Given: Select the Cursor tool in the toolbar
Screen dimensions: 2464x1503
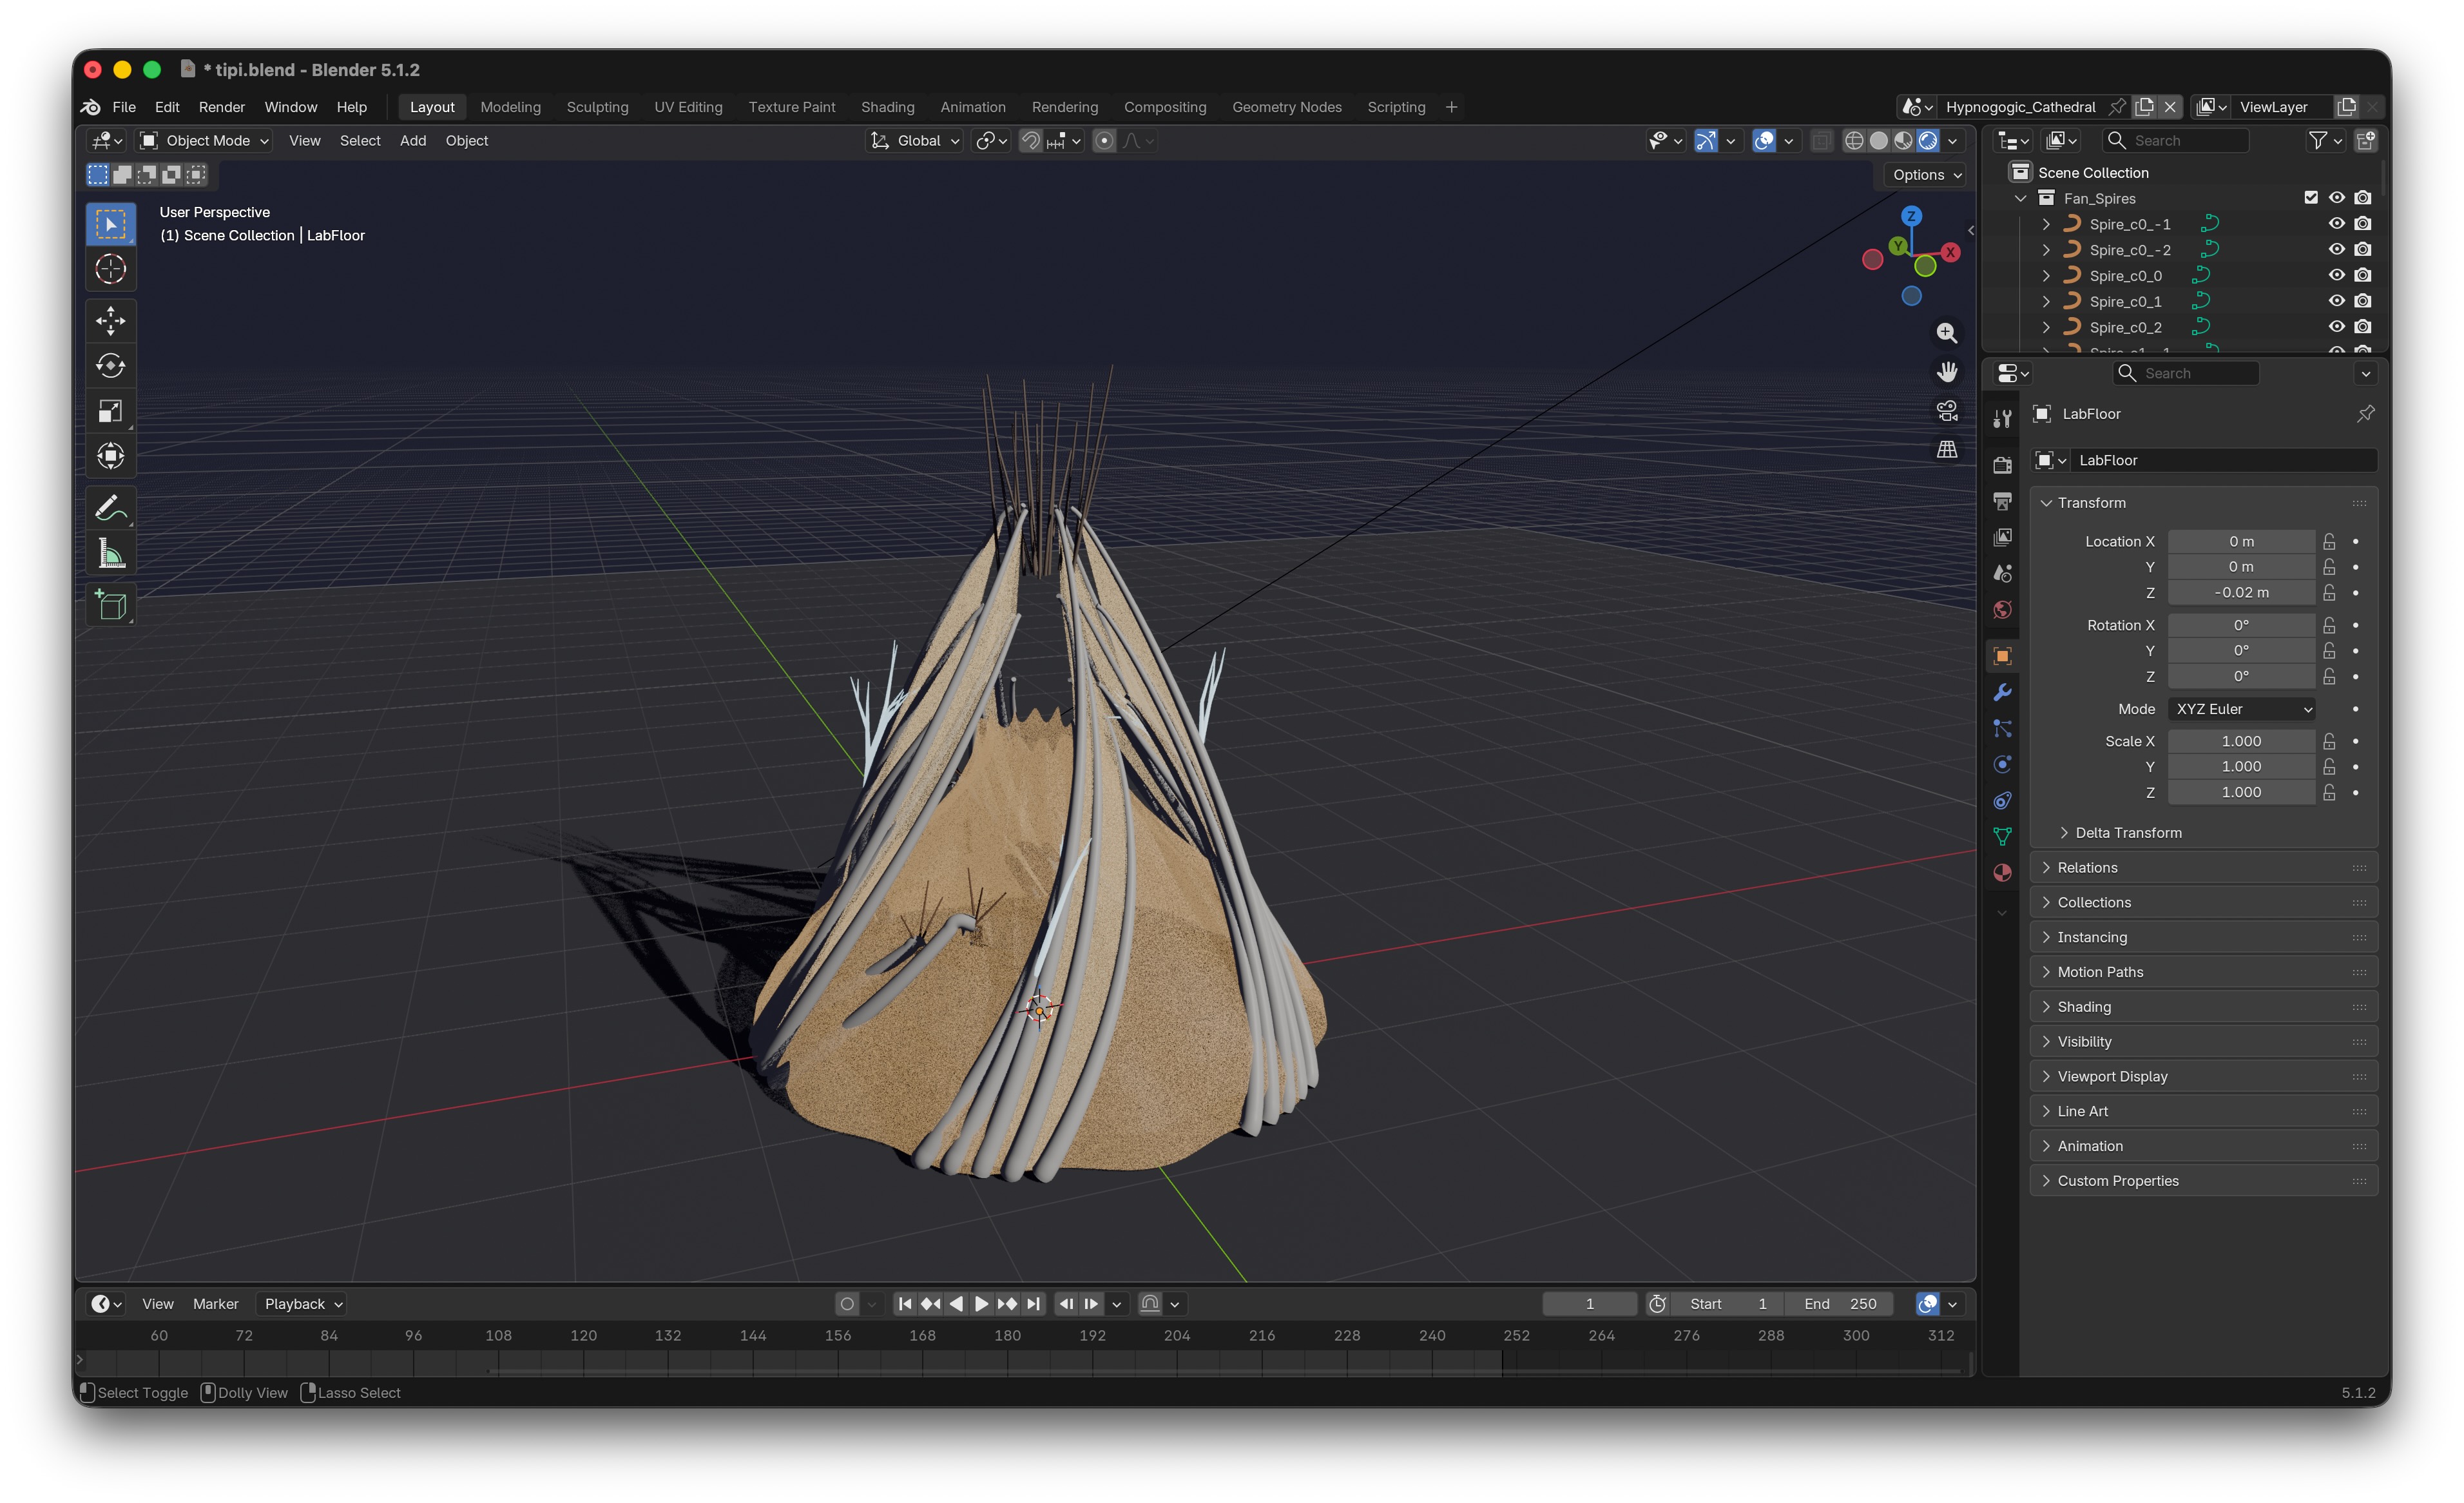Looking at the screenshot, I should (x=110, y=269).
